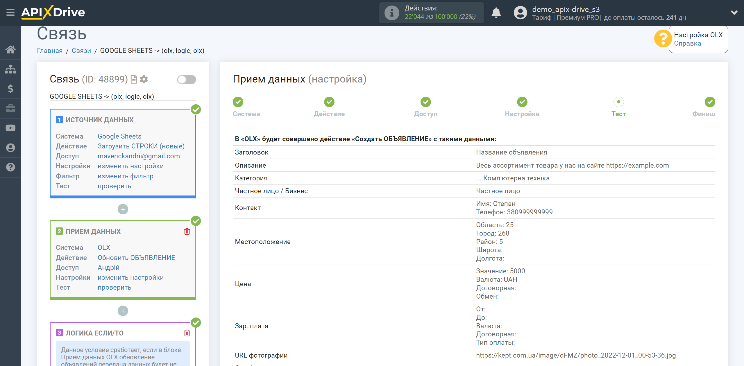Open Google Sheets system link
Viewport: 744px width, 366px height.
[119, 136]
